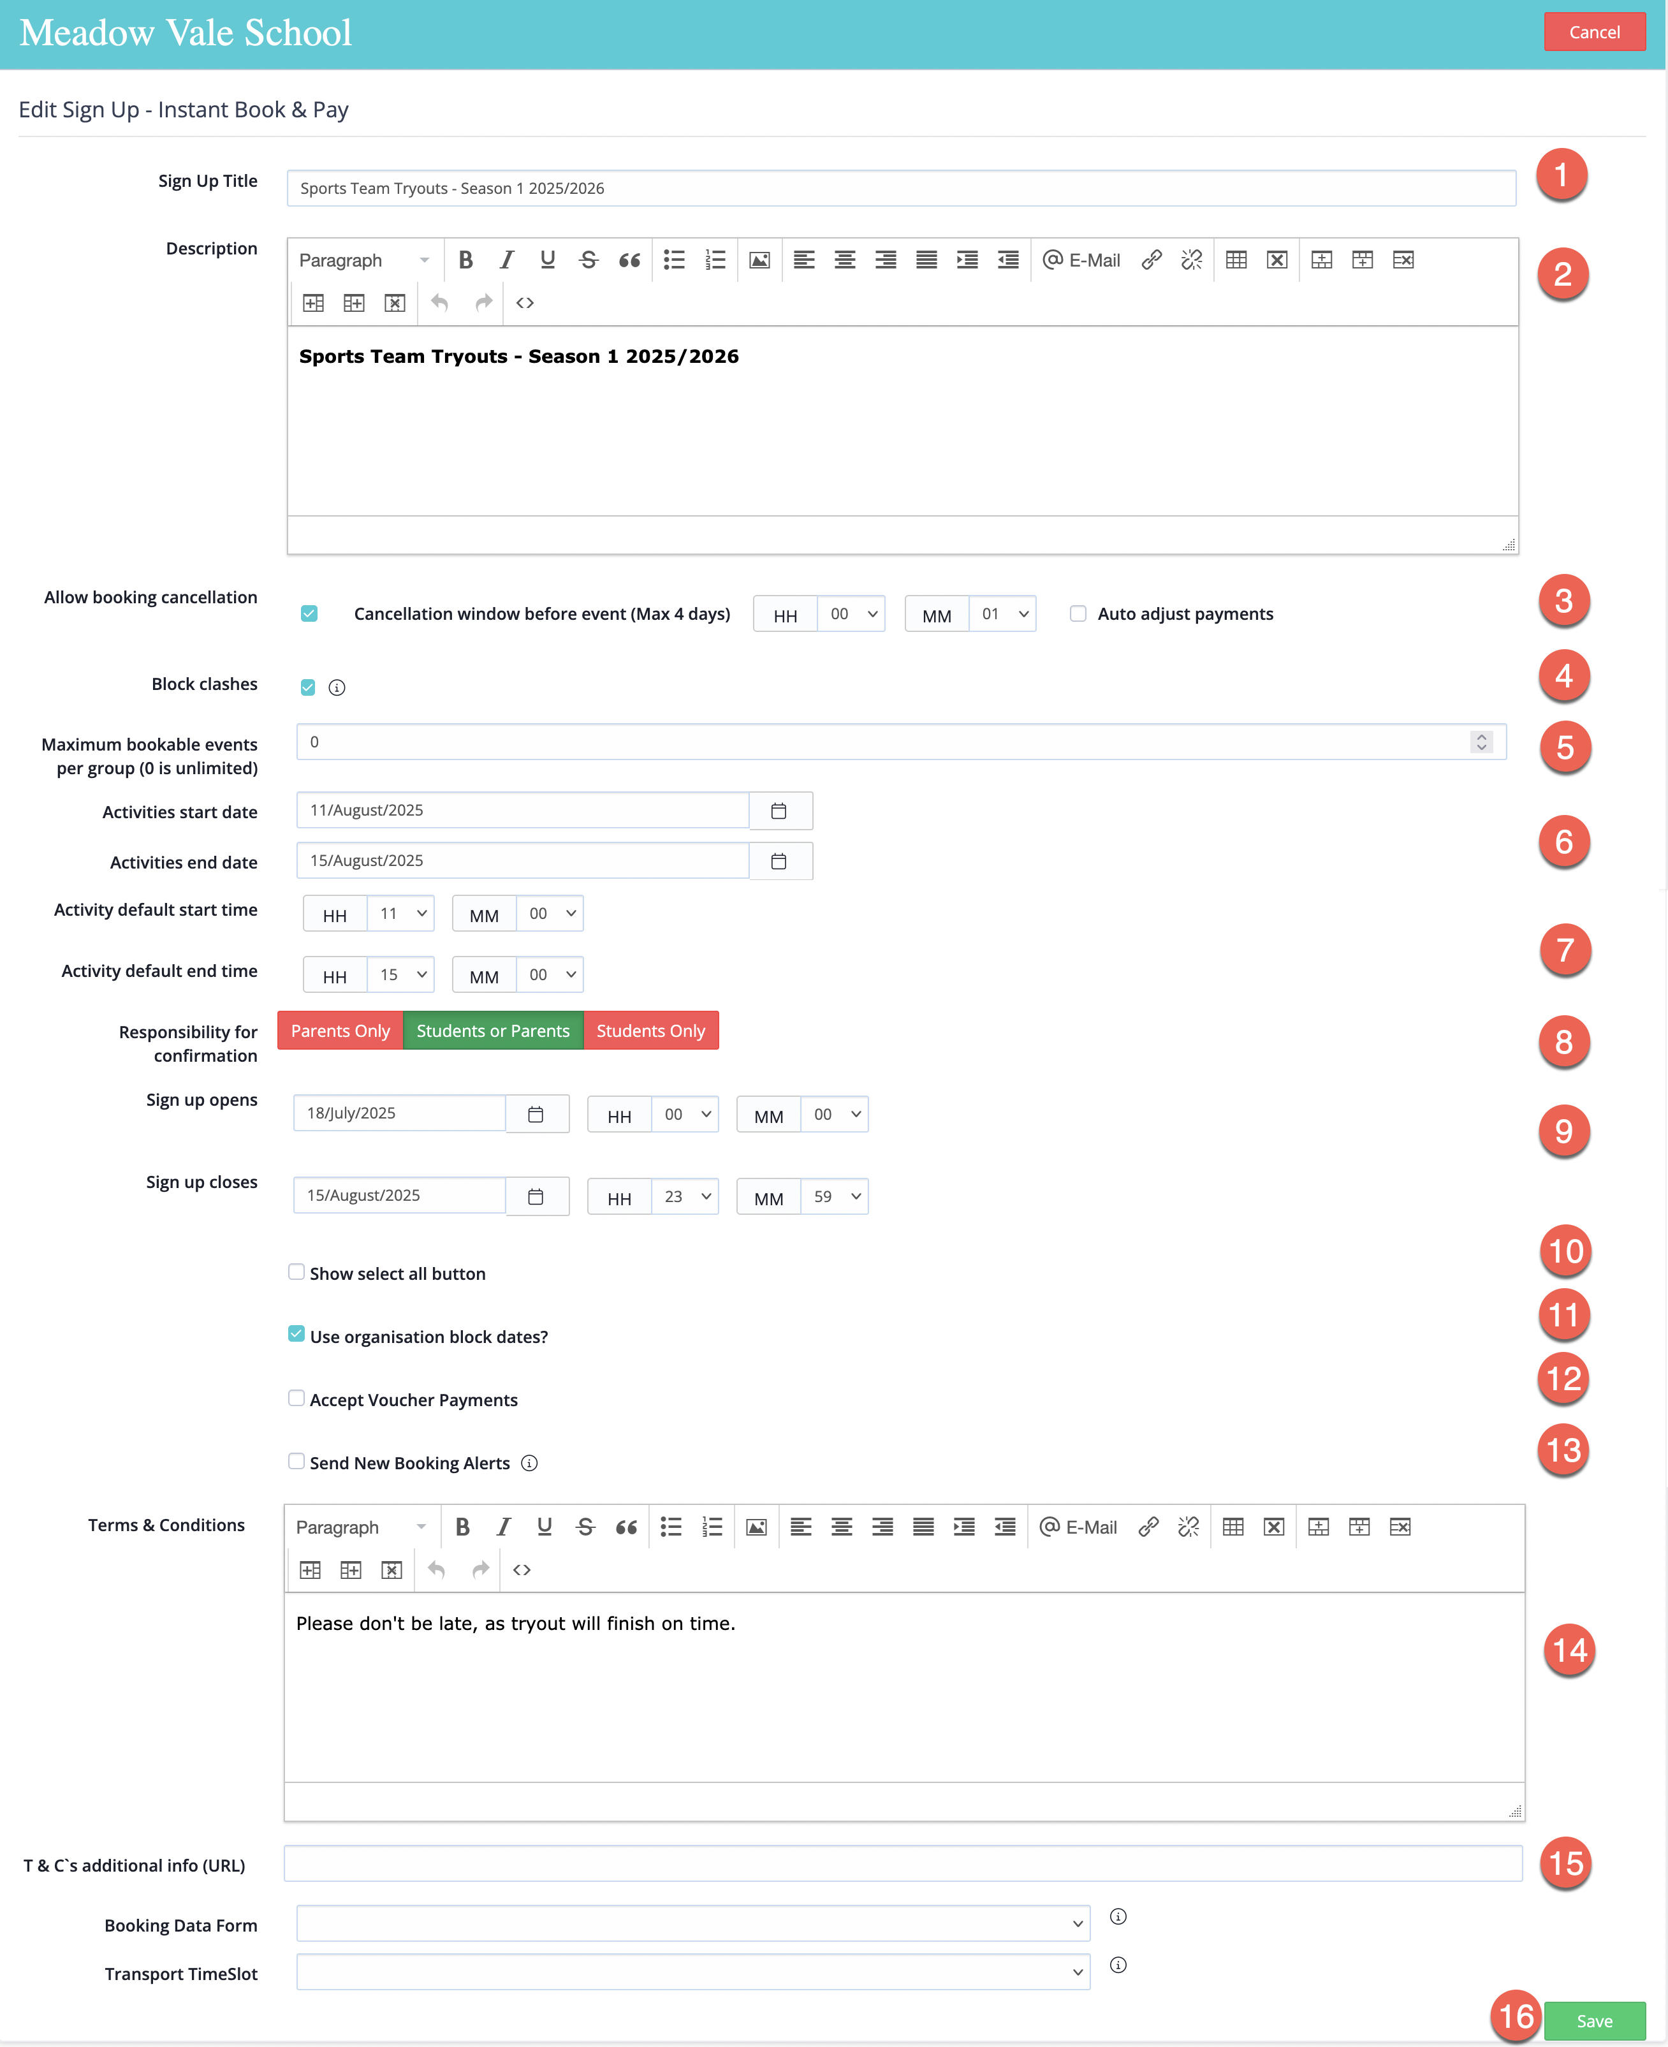Screen dimensions: 1668x2047
Task: Open calendar for Activities end date
Action: click(779, 861)
